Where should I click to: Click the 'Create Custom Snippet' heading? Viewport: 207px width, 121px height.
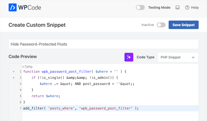[x=37, y=25]
